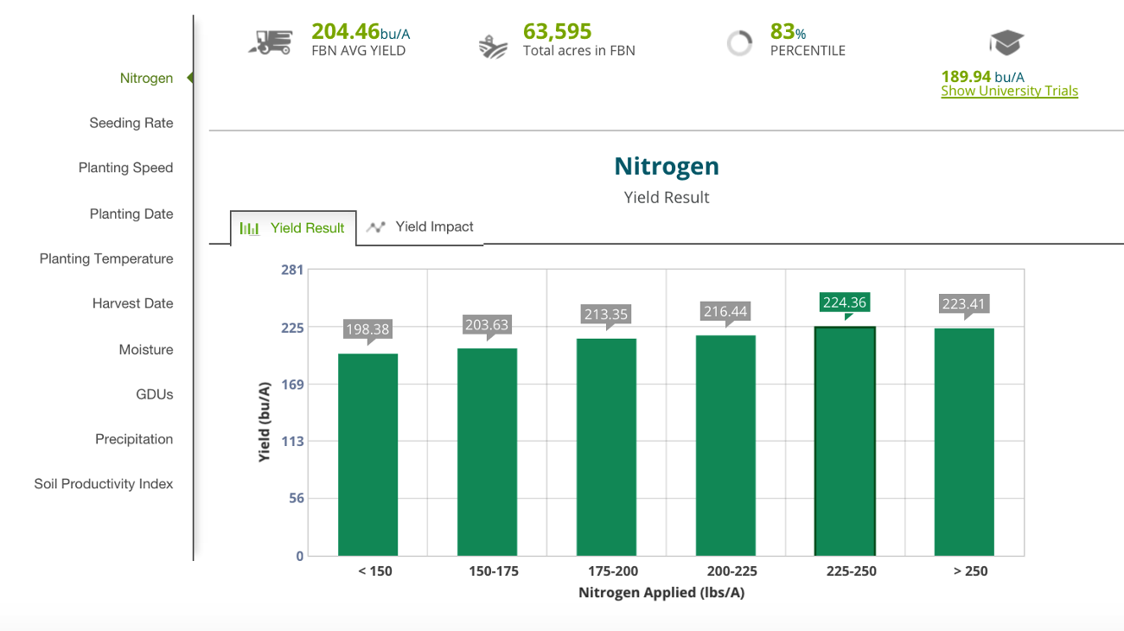1124x631 pixels.
Task: Select the Nitrogen sidebar item
Action: tap(146, 78)
